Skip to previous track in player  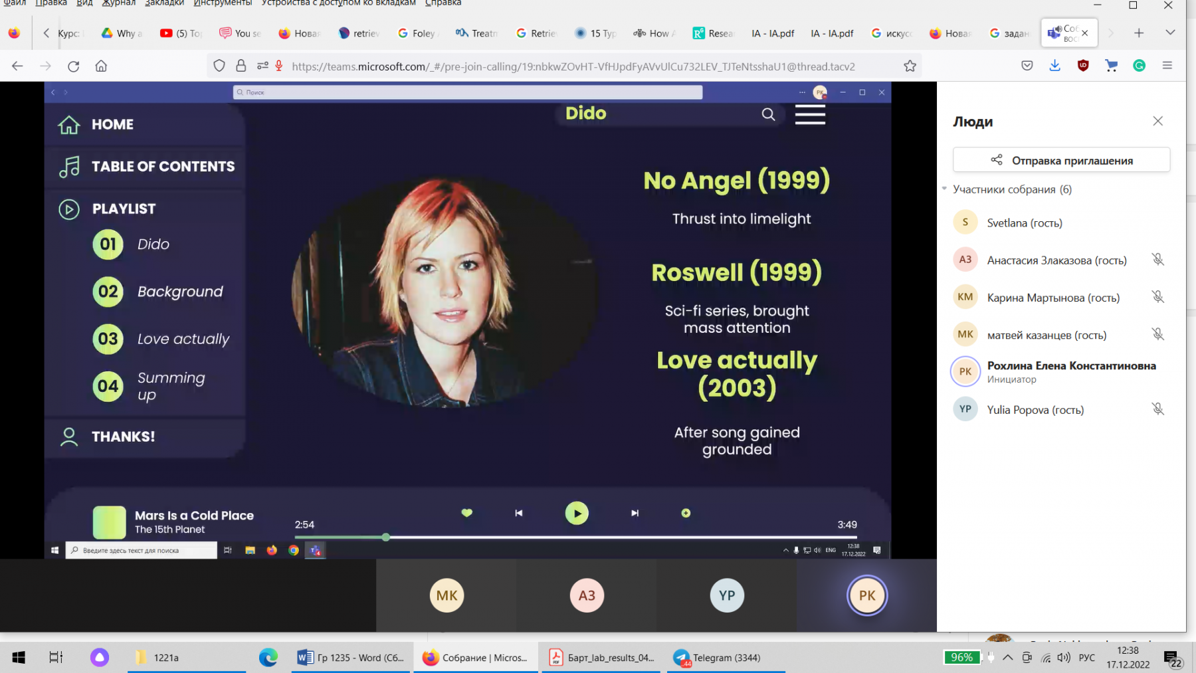[x=519, y=513]
